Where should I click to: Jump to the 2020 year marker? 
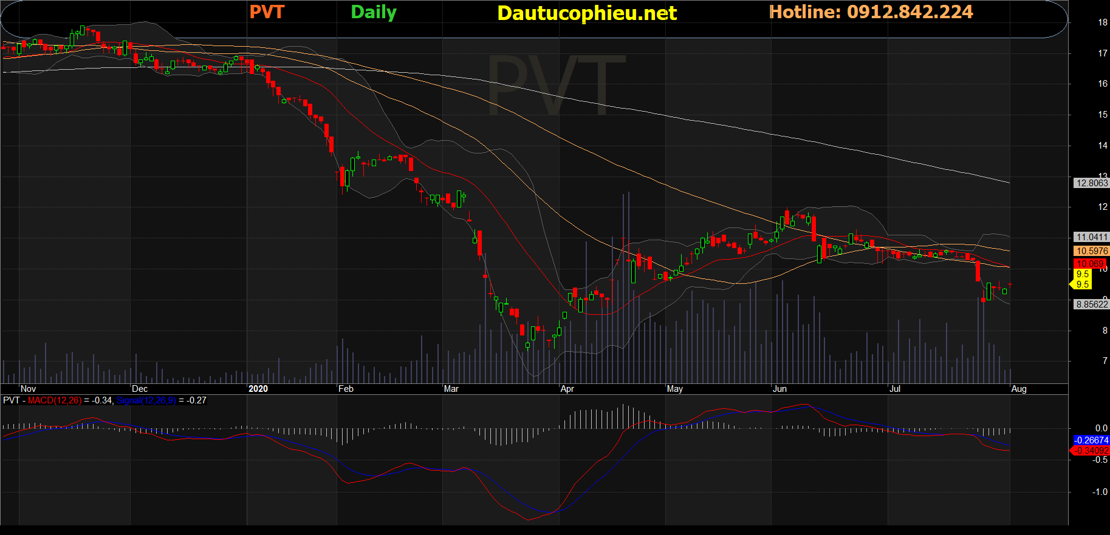258,389
